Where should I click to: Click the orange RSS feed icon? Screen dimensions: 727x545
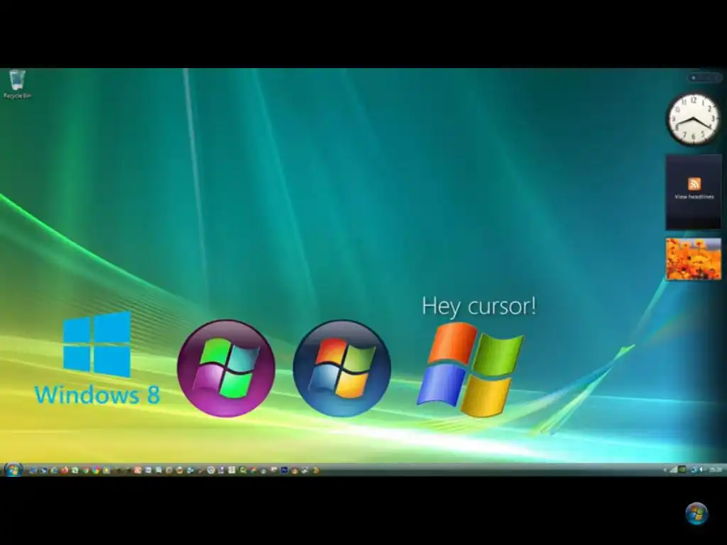694,184
